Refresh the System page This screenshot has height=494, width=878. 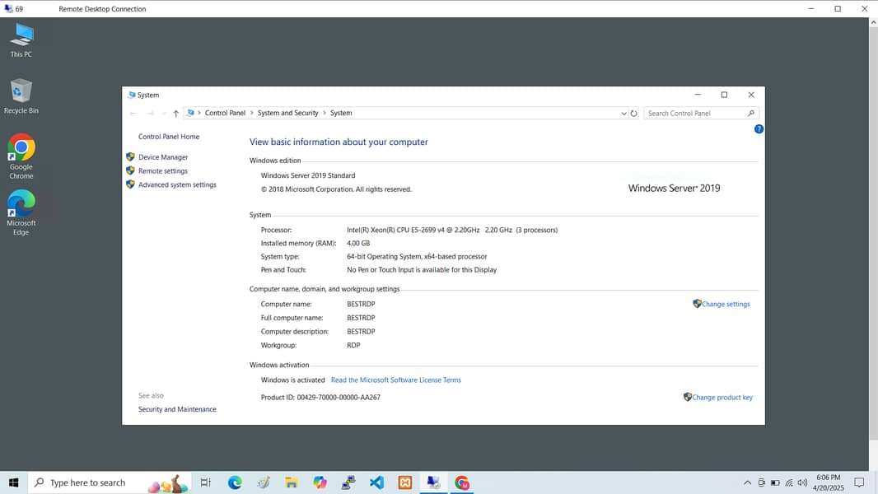point(634,113)
